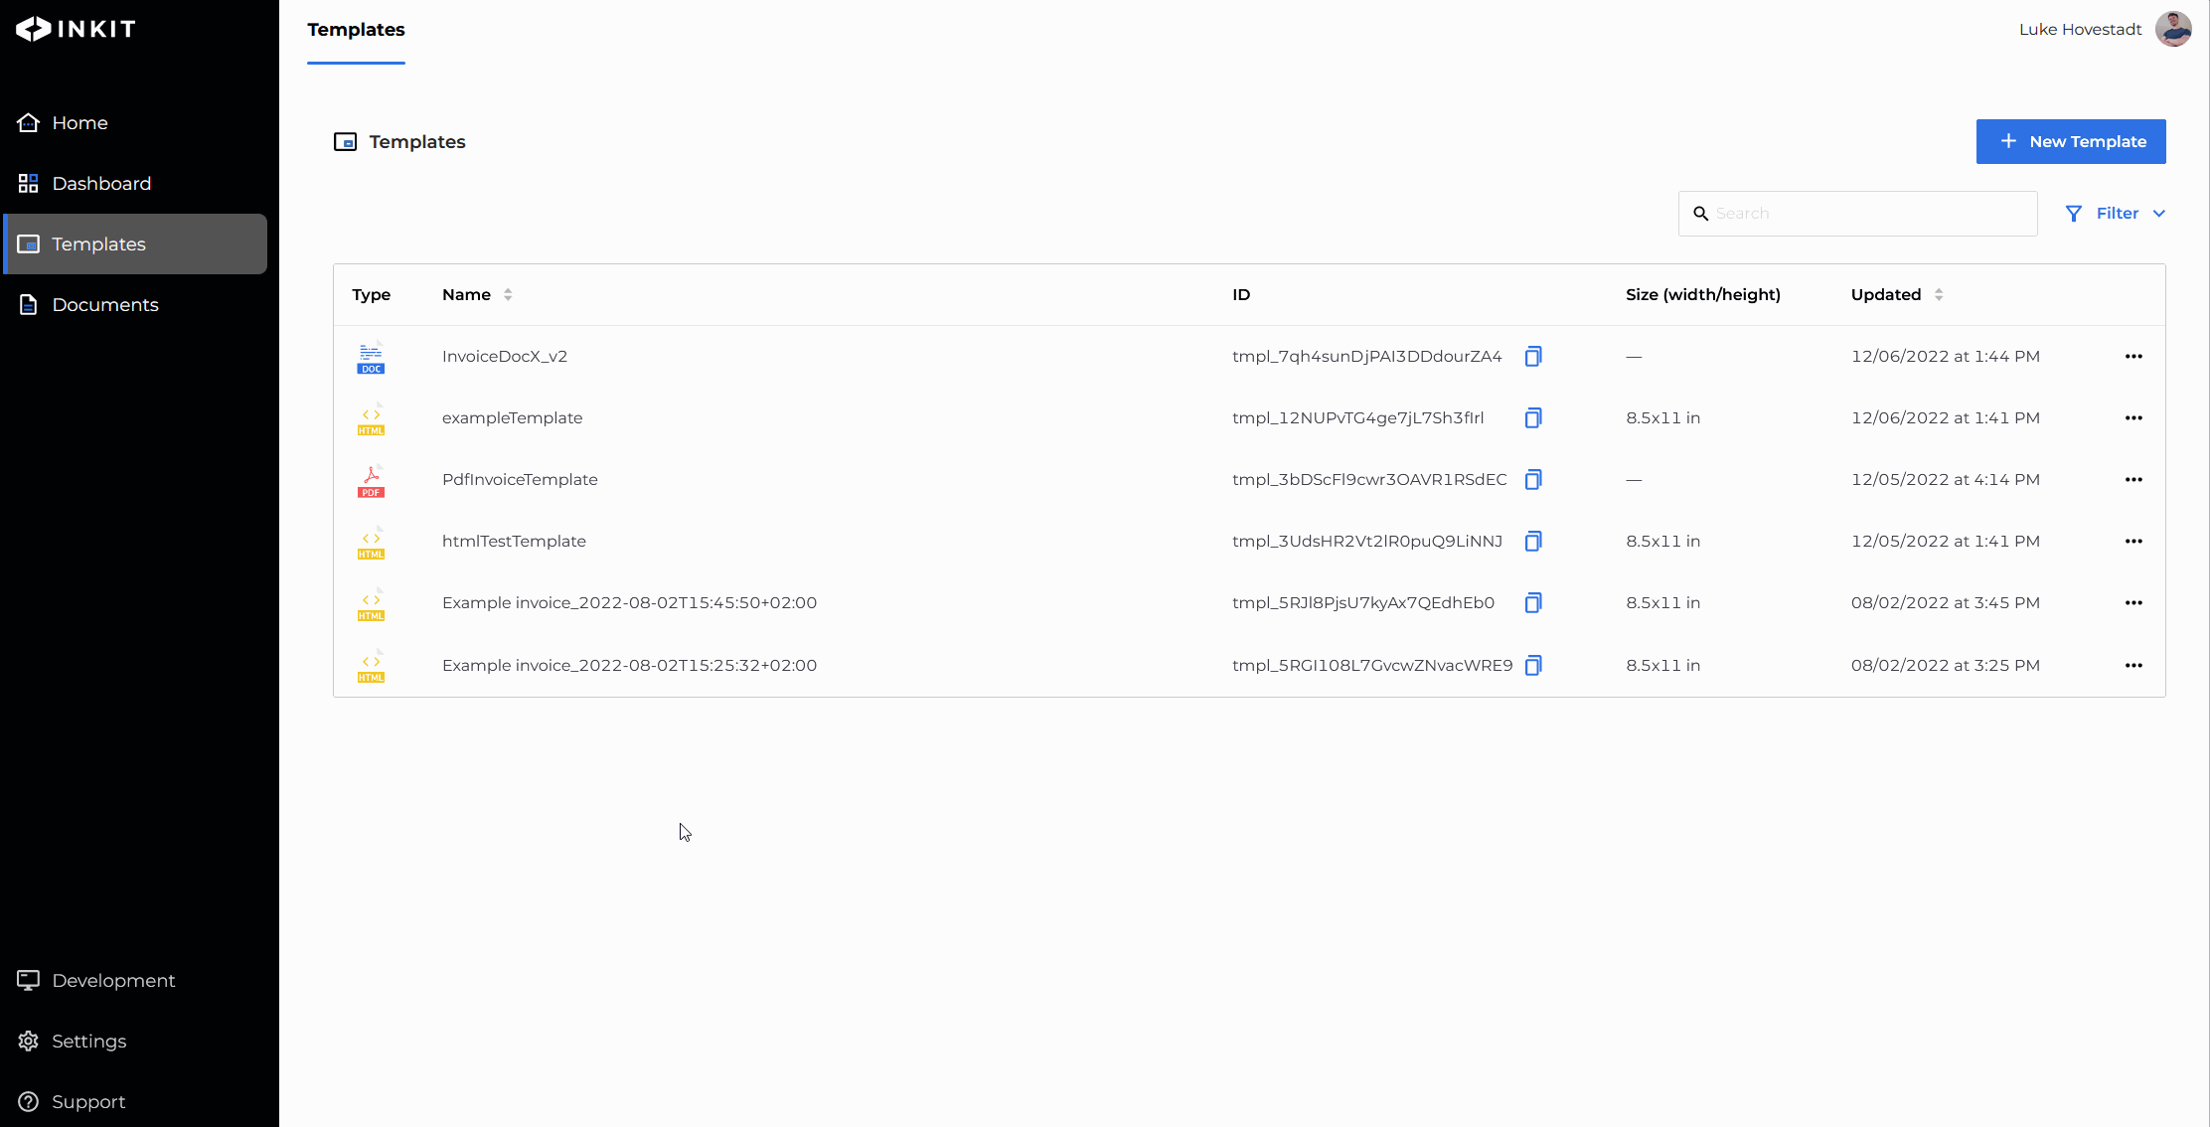Open the Documents section
The width and height of the screenshot is (2210, 1127).
tap(105, 304)
